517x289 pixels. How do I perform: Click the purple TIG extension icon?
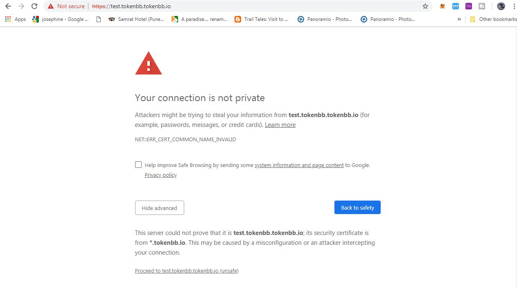click(468, 6)
